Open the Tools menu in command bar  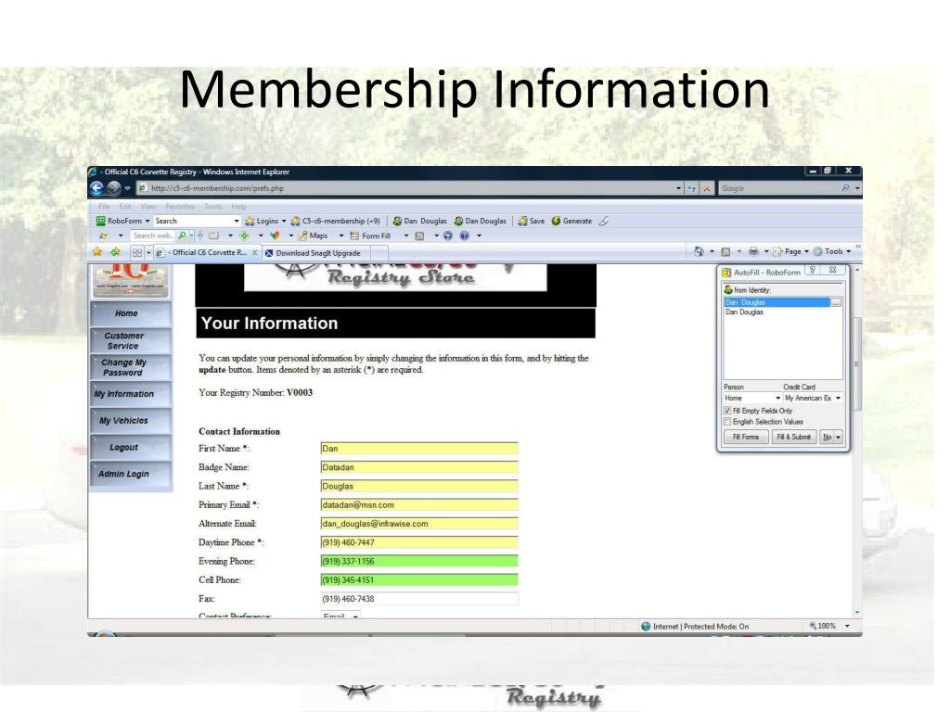[x=832, y=251]
